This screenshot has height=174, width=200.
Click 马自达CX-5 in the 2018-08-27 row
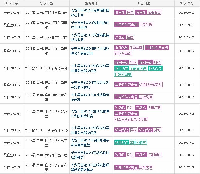(12, 85)
